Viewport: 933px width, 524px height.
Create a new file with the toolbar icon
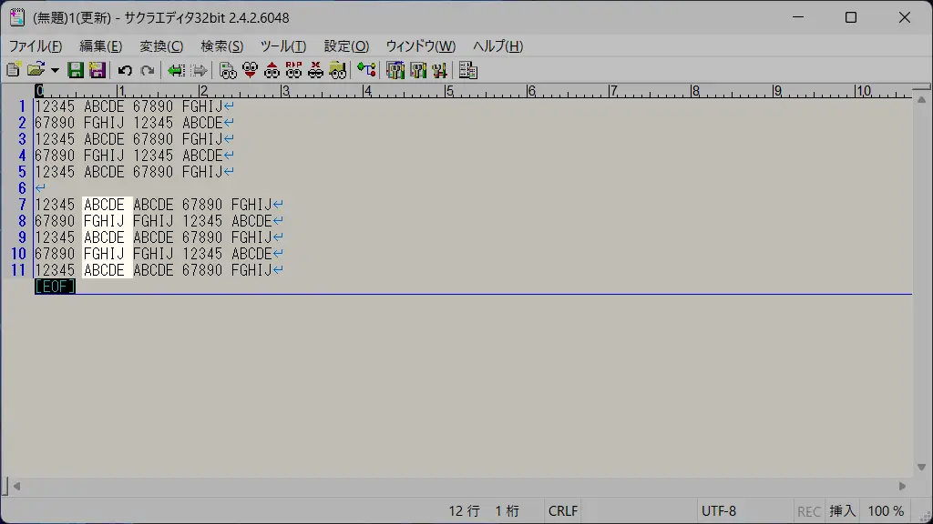tap(13, 70)
